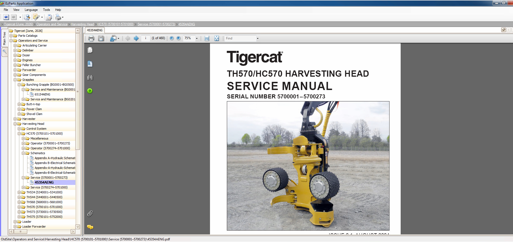
Task: Click the green help question mark icon
Action: pos(90,91)
